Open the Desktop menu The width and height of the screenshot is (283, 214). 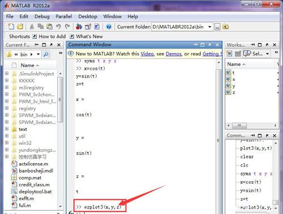[x=88, y=16]
